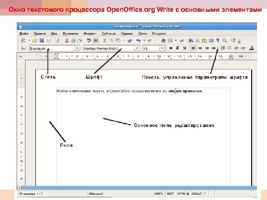Expand the font size dropdown arrow
The width and height of the screenshot is (267, 200).
[x=162, y=48]
